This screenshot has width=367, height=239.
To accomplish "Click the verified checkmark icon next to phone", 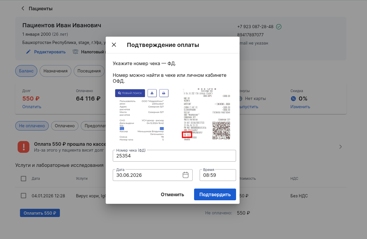I will (279, 27).
